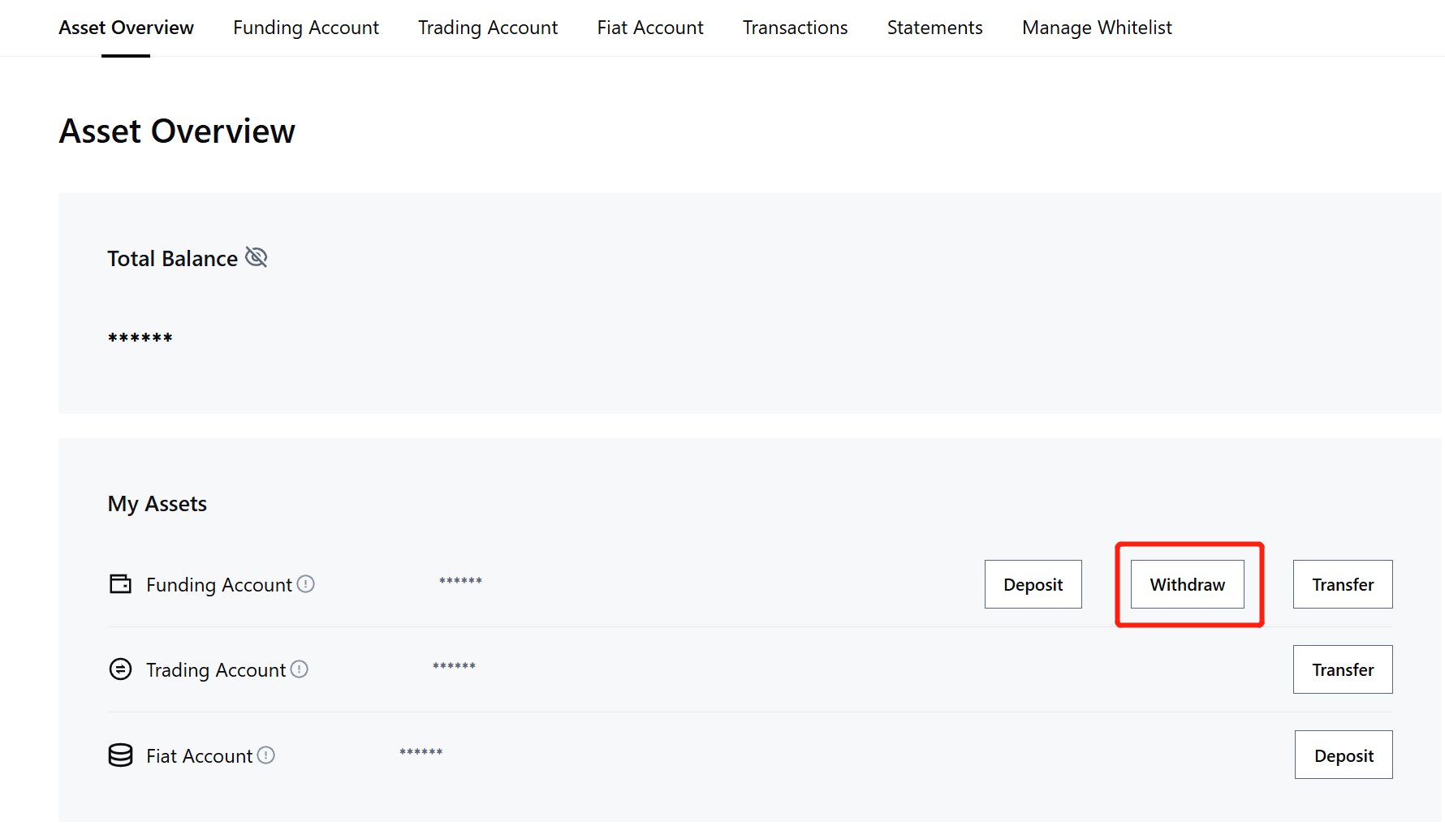Click the Trading Account circular icon

tap(120, 669)
